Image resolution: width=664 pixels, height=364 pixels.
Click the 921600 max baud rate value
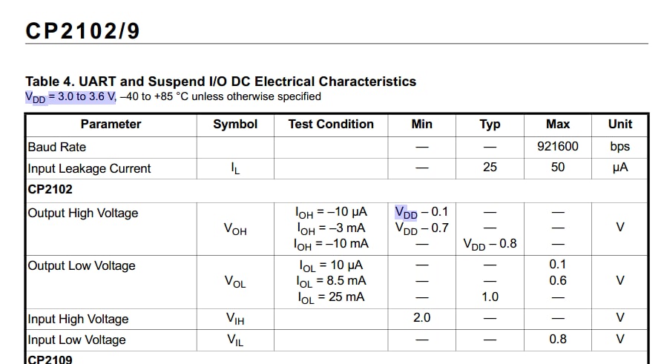pyautogui.click(x=558, y=147)
